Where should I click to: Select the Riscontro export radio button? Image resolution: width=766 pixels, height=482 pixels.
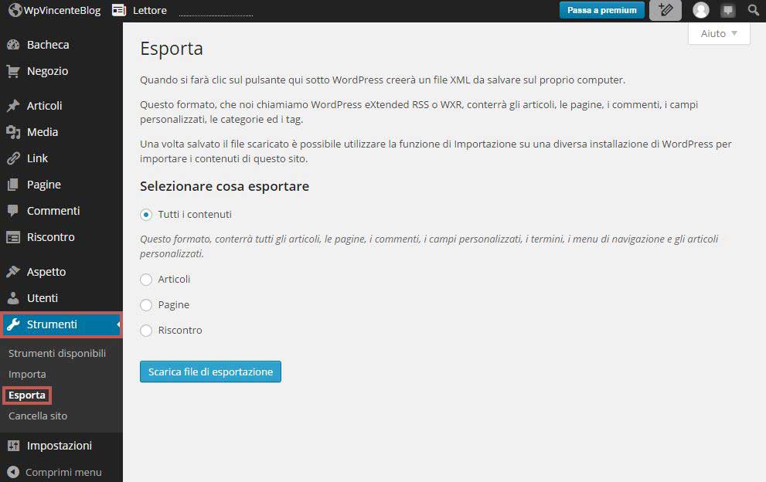click(x=146, y=331)
